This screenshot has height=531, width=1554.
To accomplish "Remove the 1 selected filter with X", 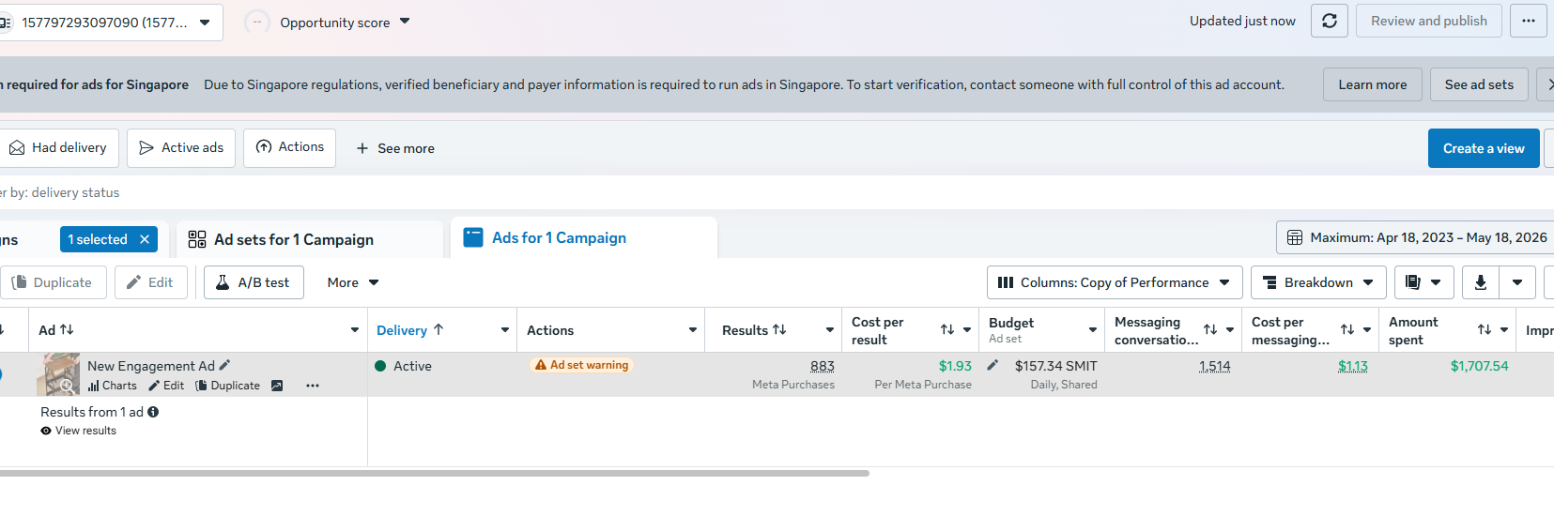I will pyautogui.click(x=145, y=239).
